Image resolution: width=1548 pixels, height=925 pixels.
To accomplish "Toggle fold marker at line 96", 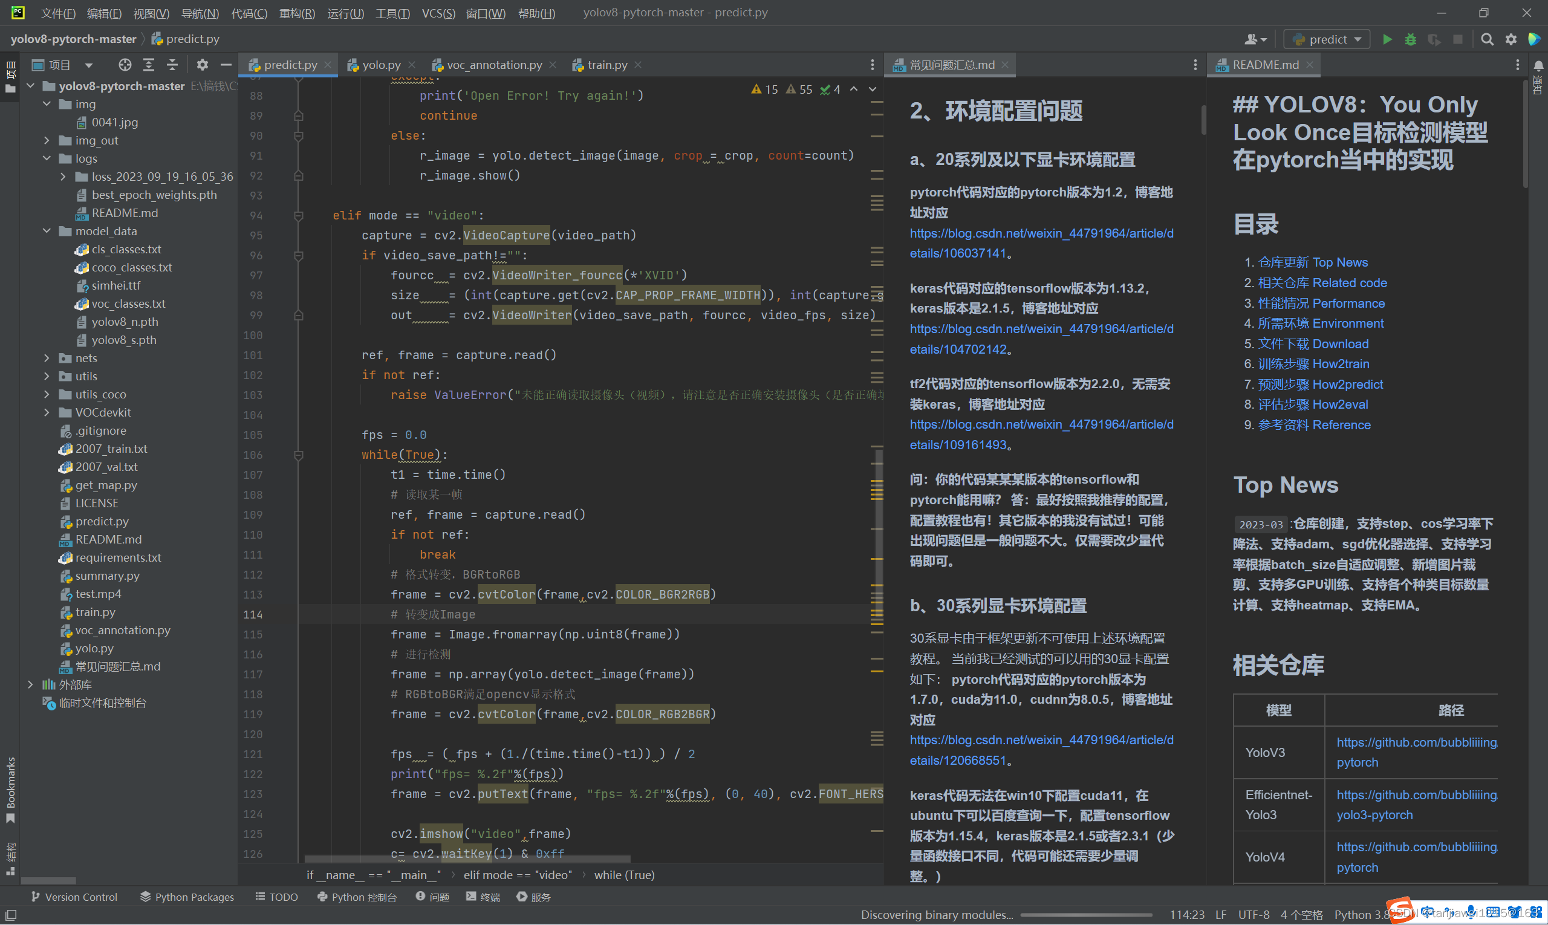I will coord(299,256).
